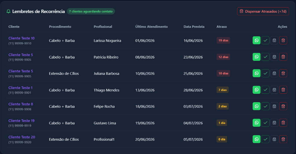Click the 7 clientes aguardando contato badge
This screenshot has height=154, width=296.
[90, 11]
